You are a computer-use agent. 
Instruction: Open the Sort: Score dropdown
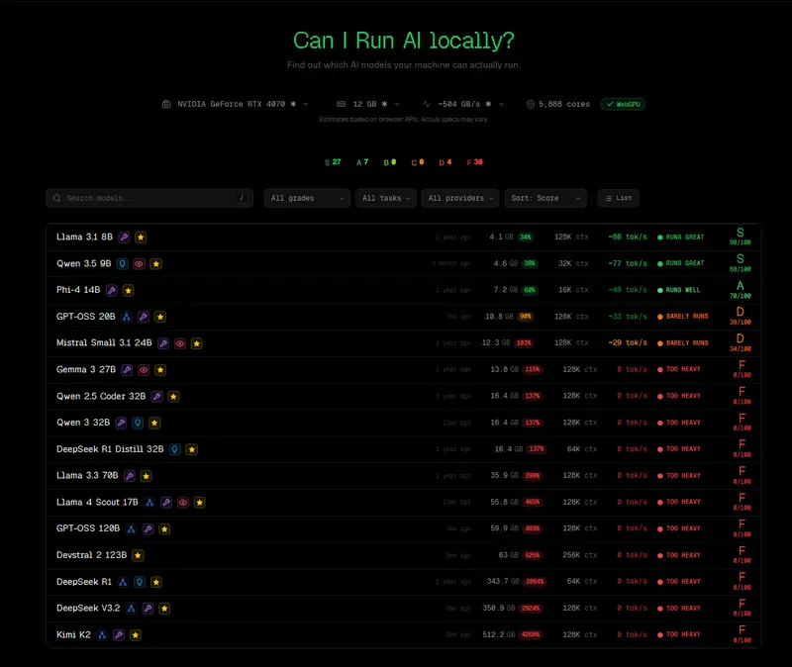point(544,198)
